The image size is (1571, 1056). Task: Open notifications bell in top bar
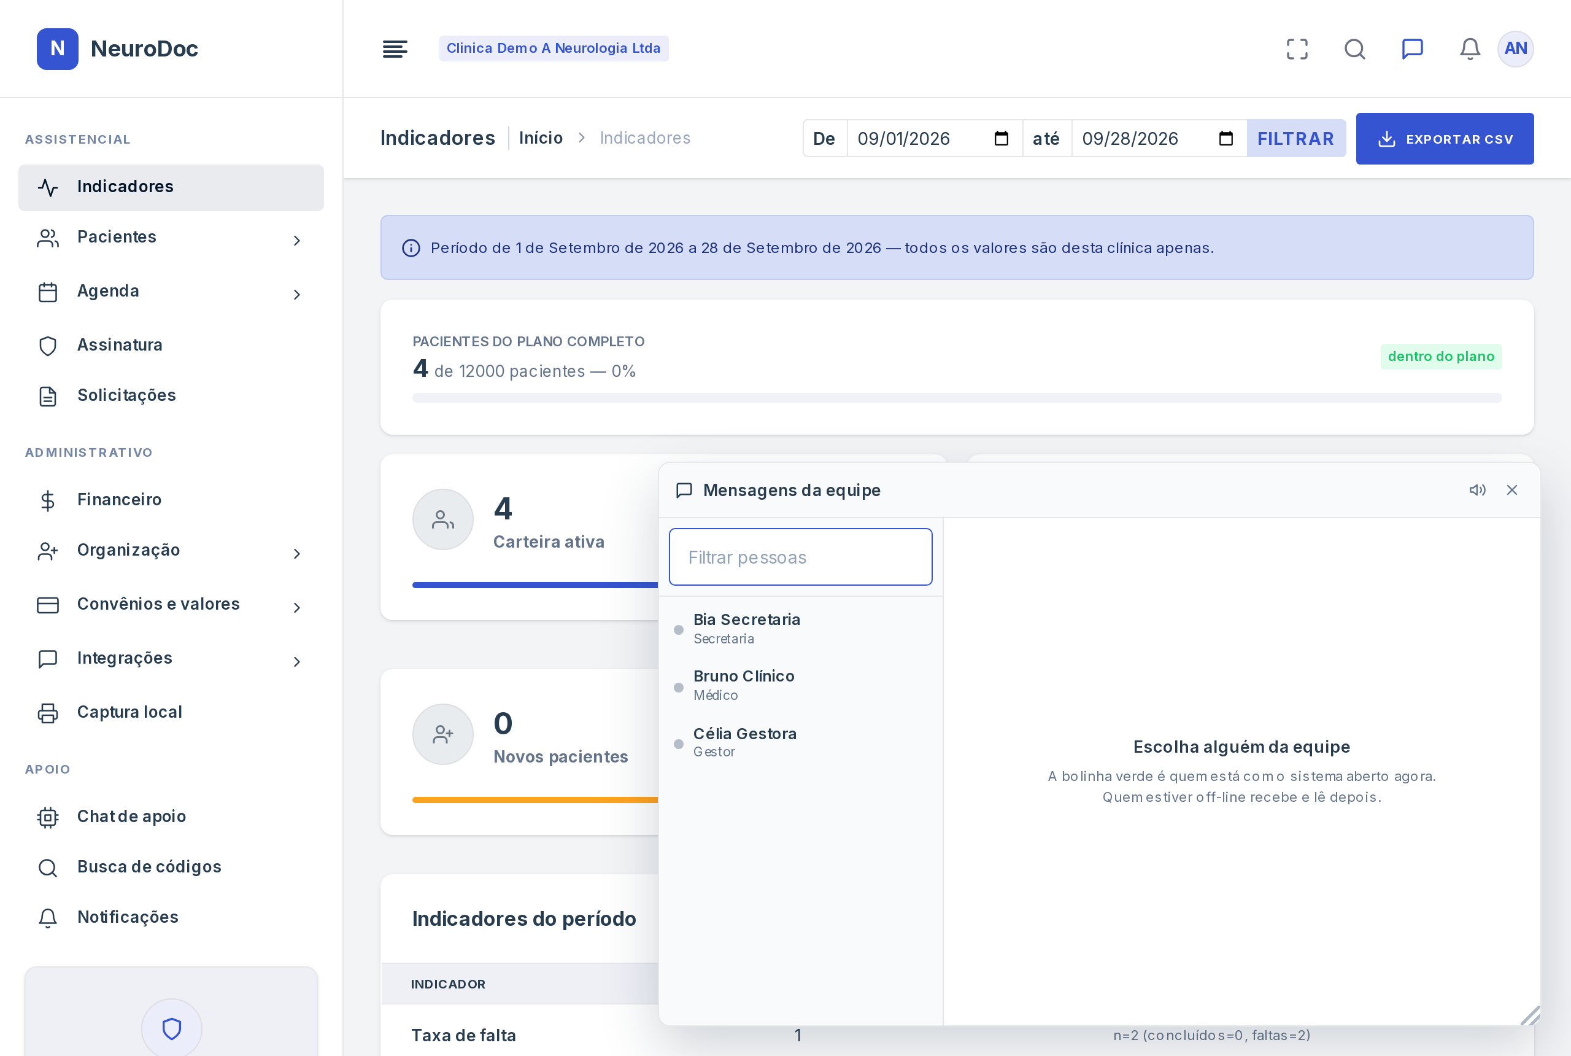1470,49
